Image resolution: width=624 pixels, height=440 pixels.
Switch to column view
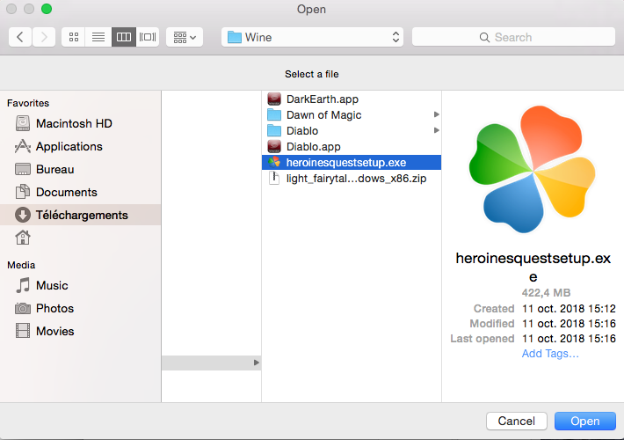(124, 37)
